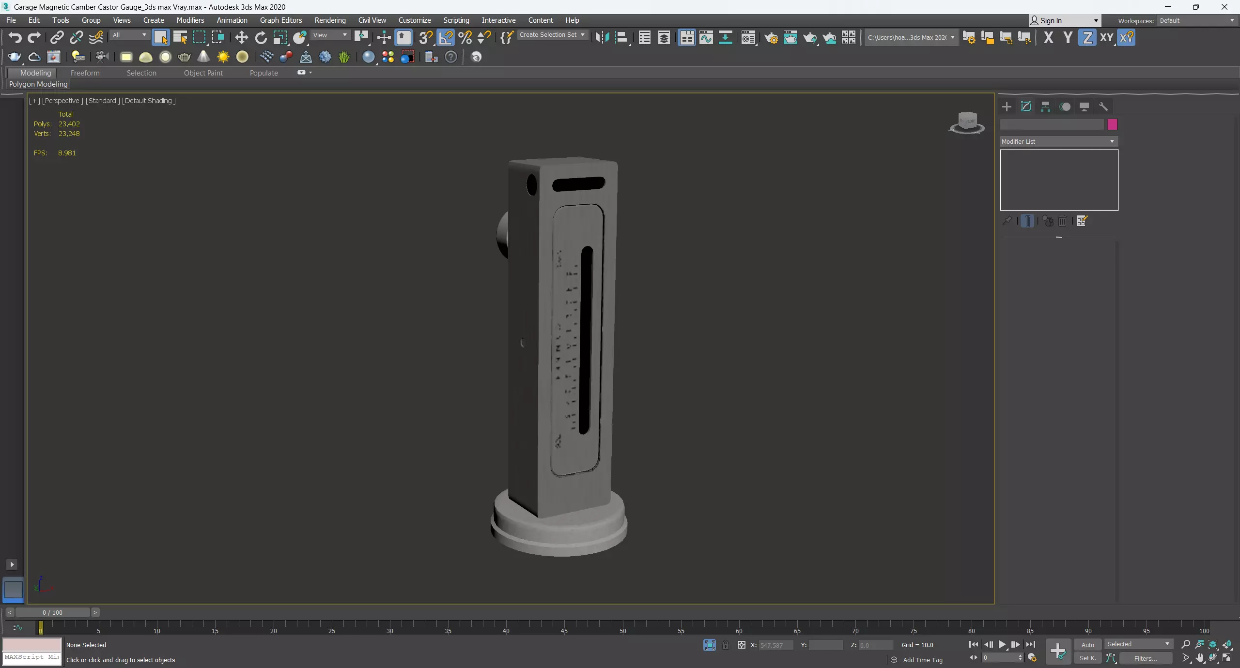Click the Configure Modifier Sets icon
The image size is (1240, 668).
(x=1082, y=221)
